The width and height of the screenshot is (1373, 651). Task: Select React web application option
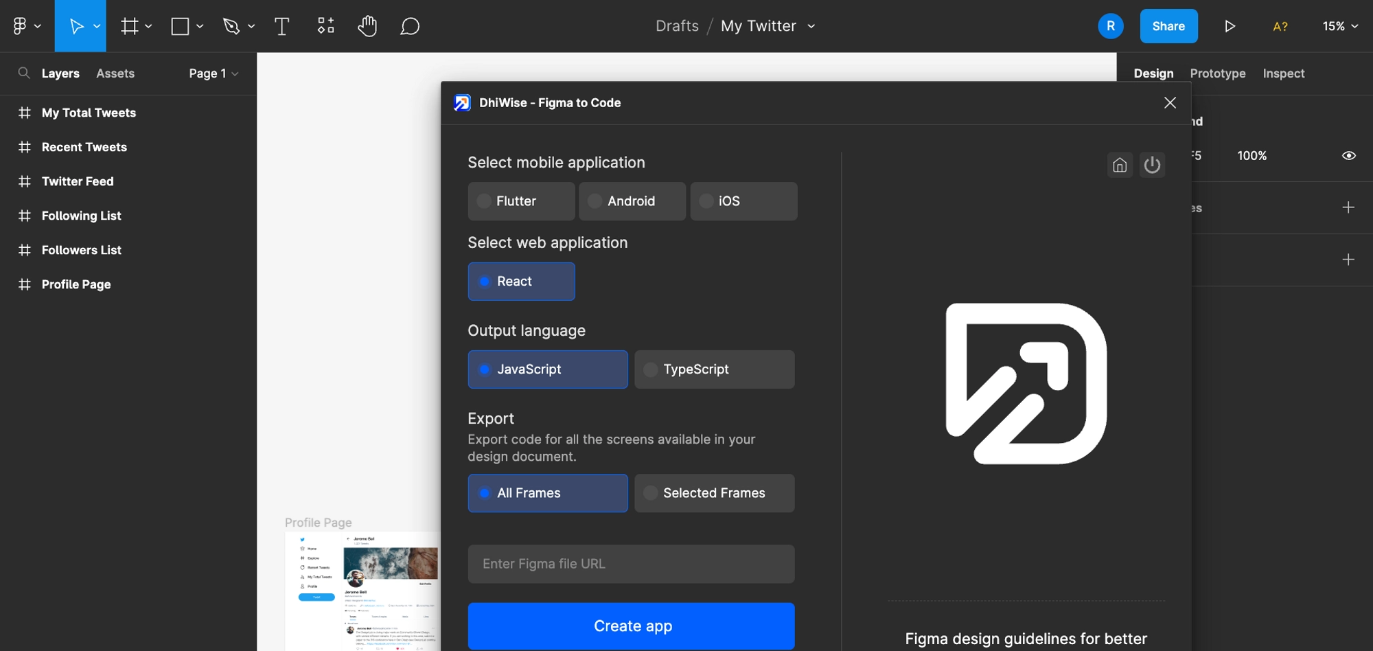click(x=521, y=282)
